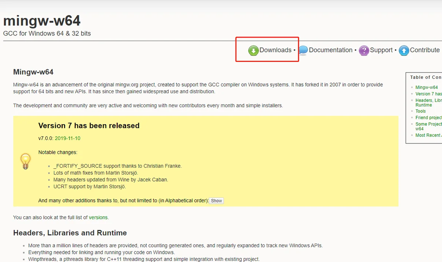Open the full list of versions link
Viewport: 442px width, 262px height.
(98, 217)
